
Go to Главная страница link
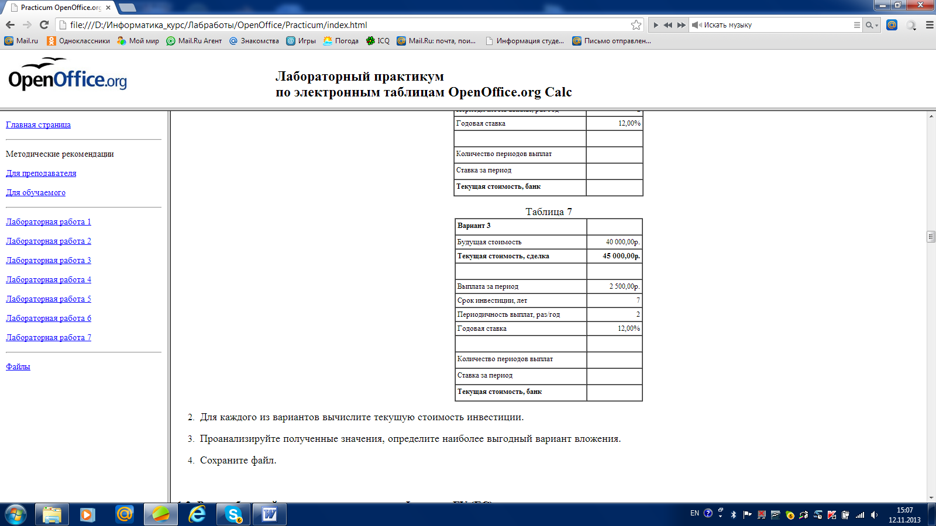[38, 124]
